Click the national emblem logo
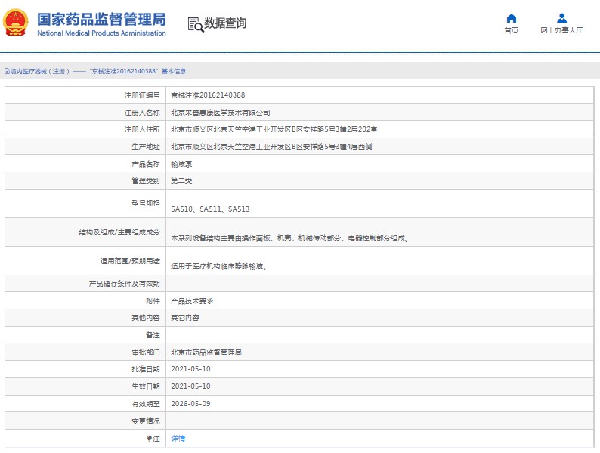This screenshot has width=600, height=453. tap(16, 23)
